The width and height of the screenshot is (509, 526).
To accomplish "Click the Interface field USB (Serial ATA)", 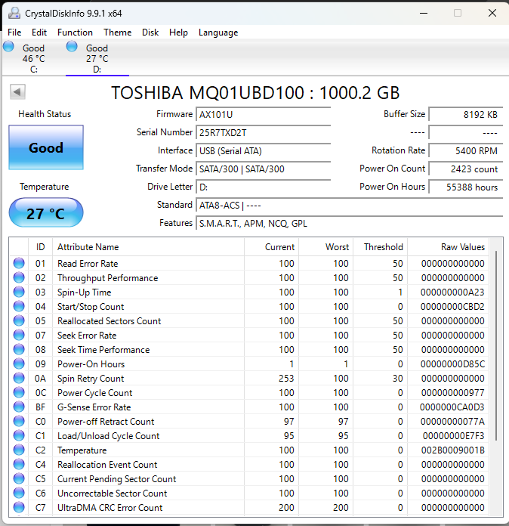I will coord(264,150).
